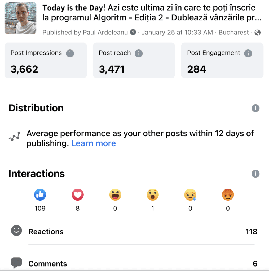Select the Angry reaction icon
Image resolution: width=269 pixels, height=271 pixels.
click(x=228, y=195)
